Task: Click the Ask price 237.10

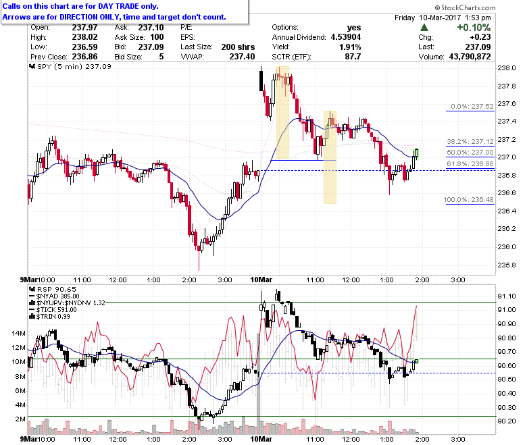Action: [151, 28]
